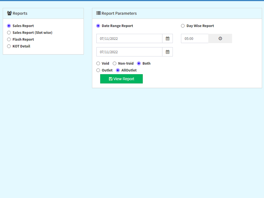Choose the Outlet radio option
The height and width of the screenshot is (198, 264).
click(98, 70)
